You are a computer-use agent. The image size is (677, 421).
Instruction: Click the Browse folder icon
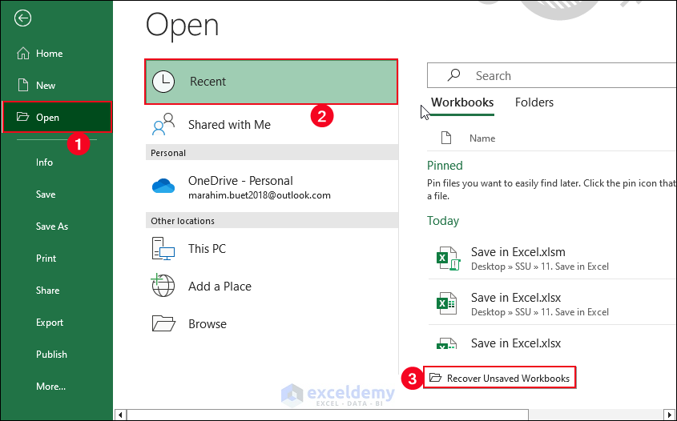click(163, 323)
